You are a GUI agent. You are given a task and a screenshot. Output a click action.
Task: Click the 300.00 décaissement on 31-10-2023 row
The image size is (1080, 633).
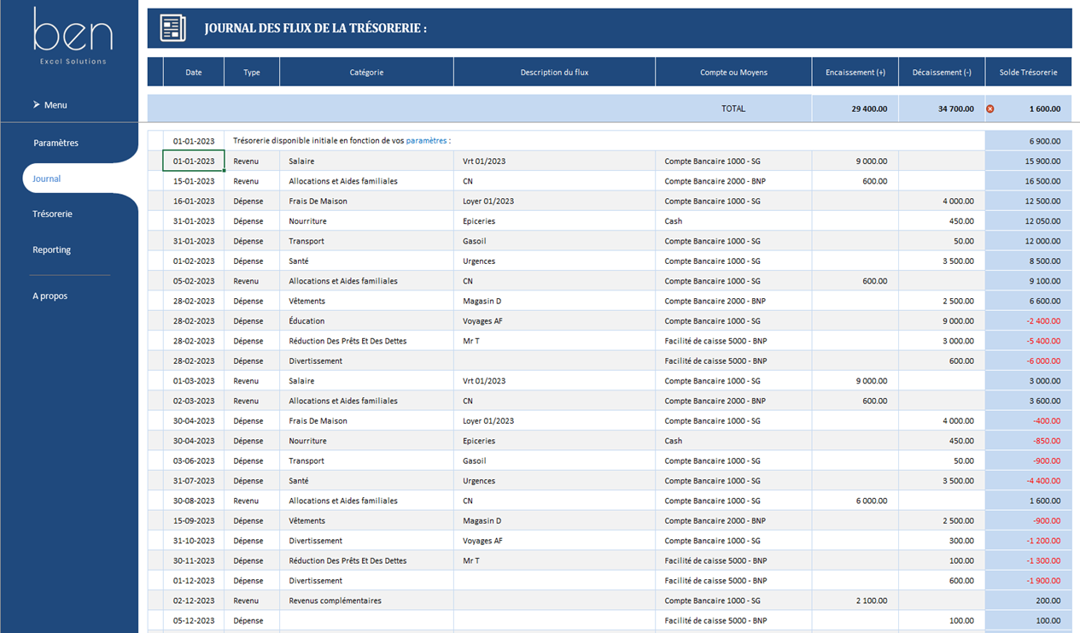coord(942,540)
